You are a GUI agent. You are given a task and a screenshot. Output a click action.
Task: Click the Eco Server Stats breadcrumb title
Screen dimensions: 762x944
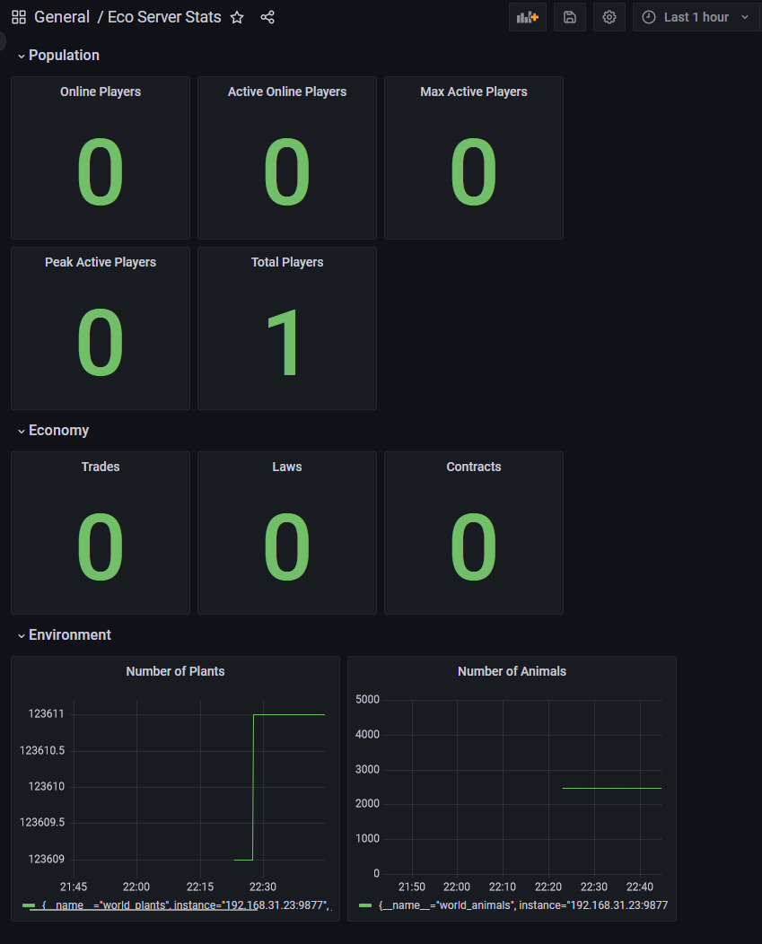[x=164, y=17]
